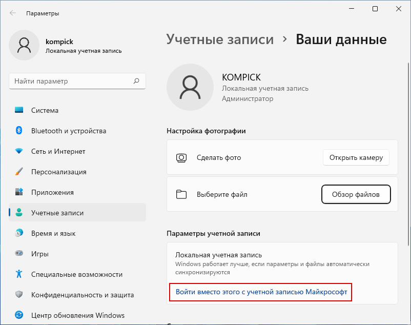Click the back arrow in title bar
The image size is (411, 325).
tap(13, 13)
